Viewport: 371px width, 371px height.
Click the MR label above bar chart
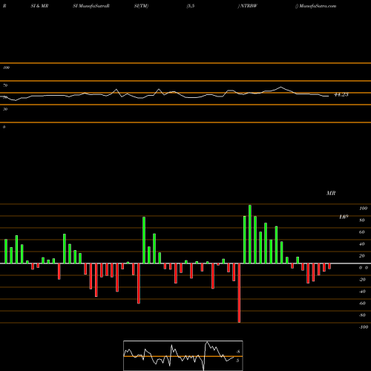(331, 193)
